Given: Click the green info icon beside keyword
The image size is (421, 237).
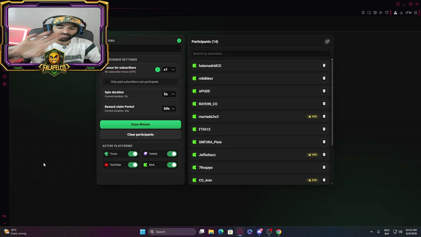Looking at the screenshot, I should (179, 40).
